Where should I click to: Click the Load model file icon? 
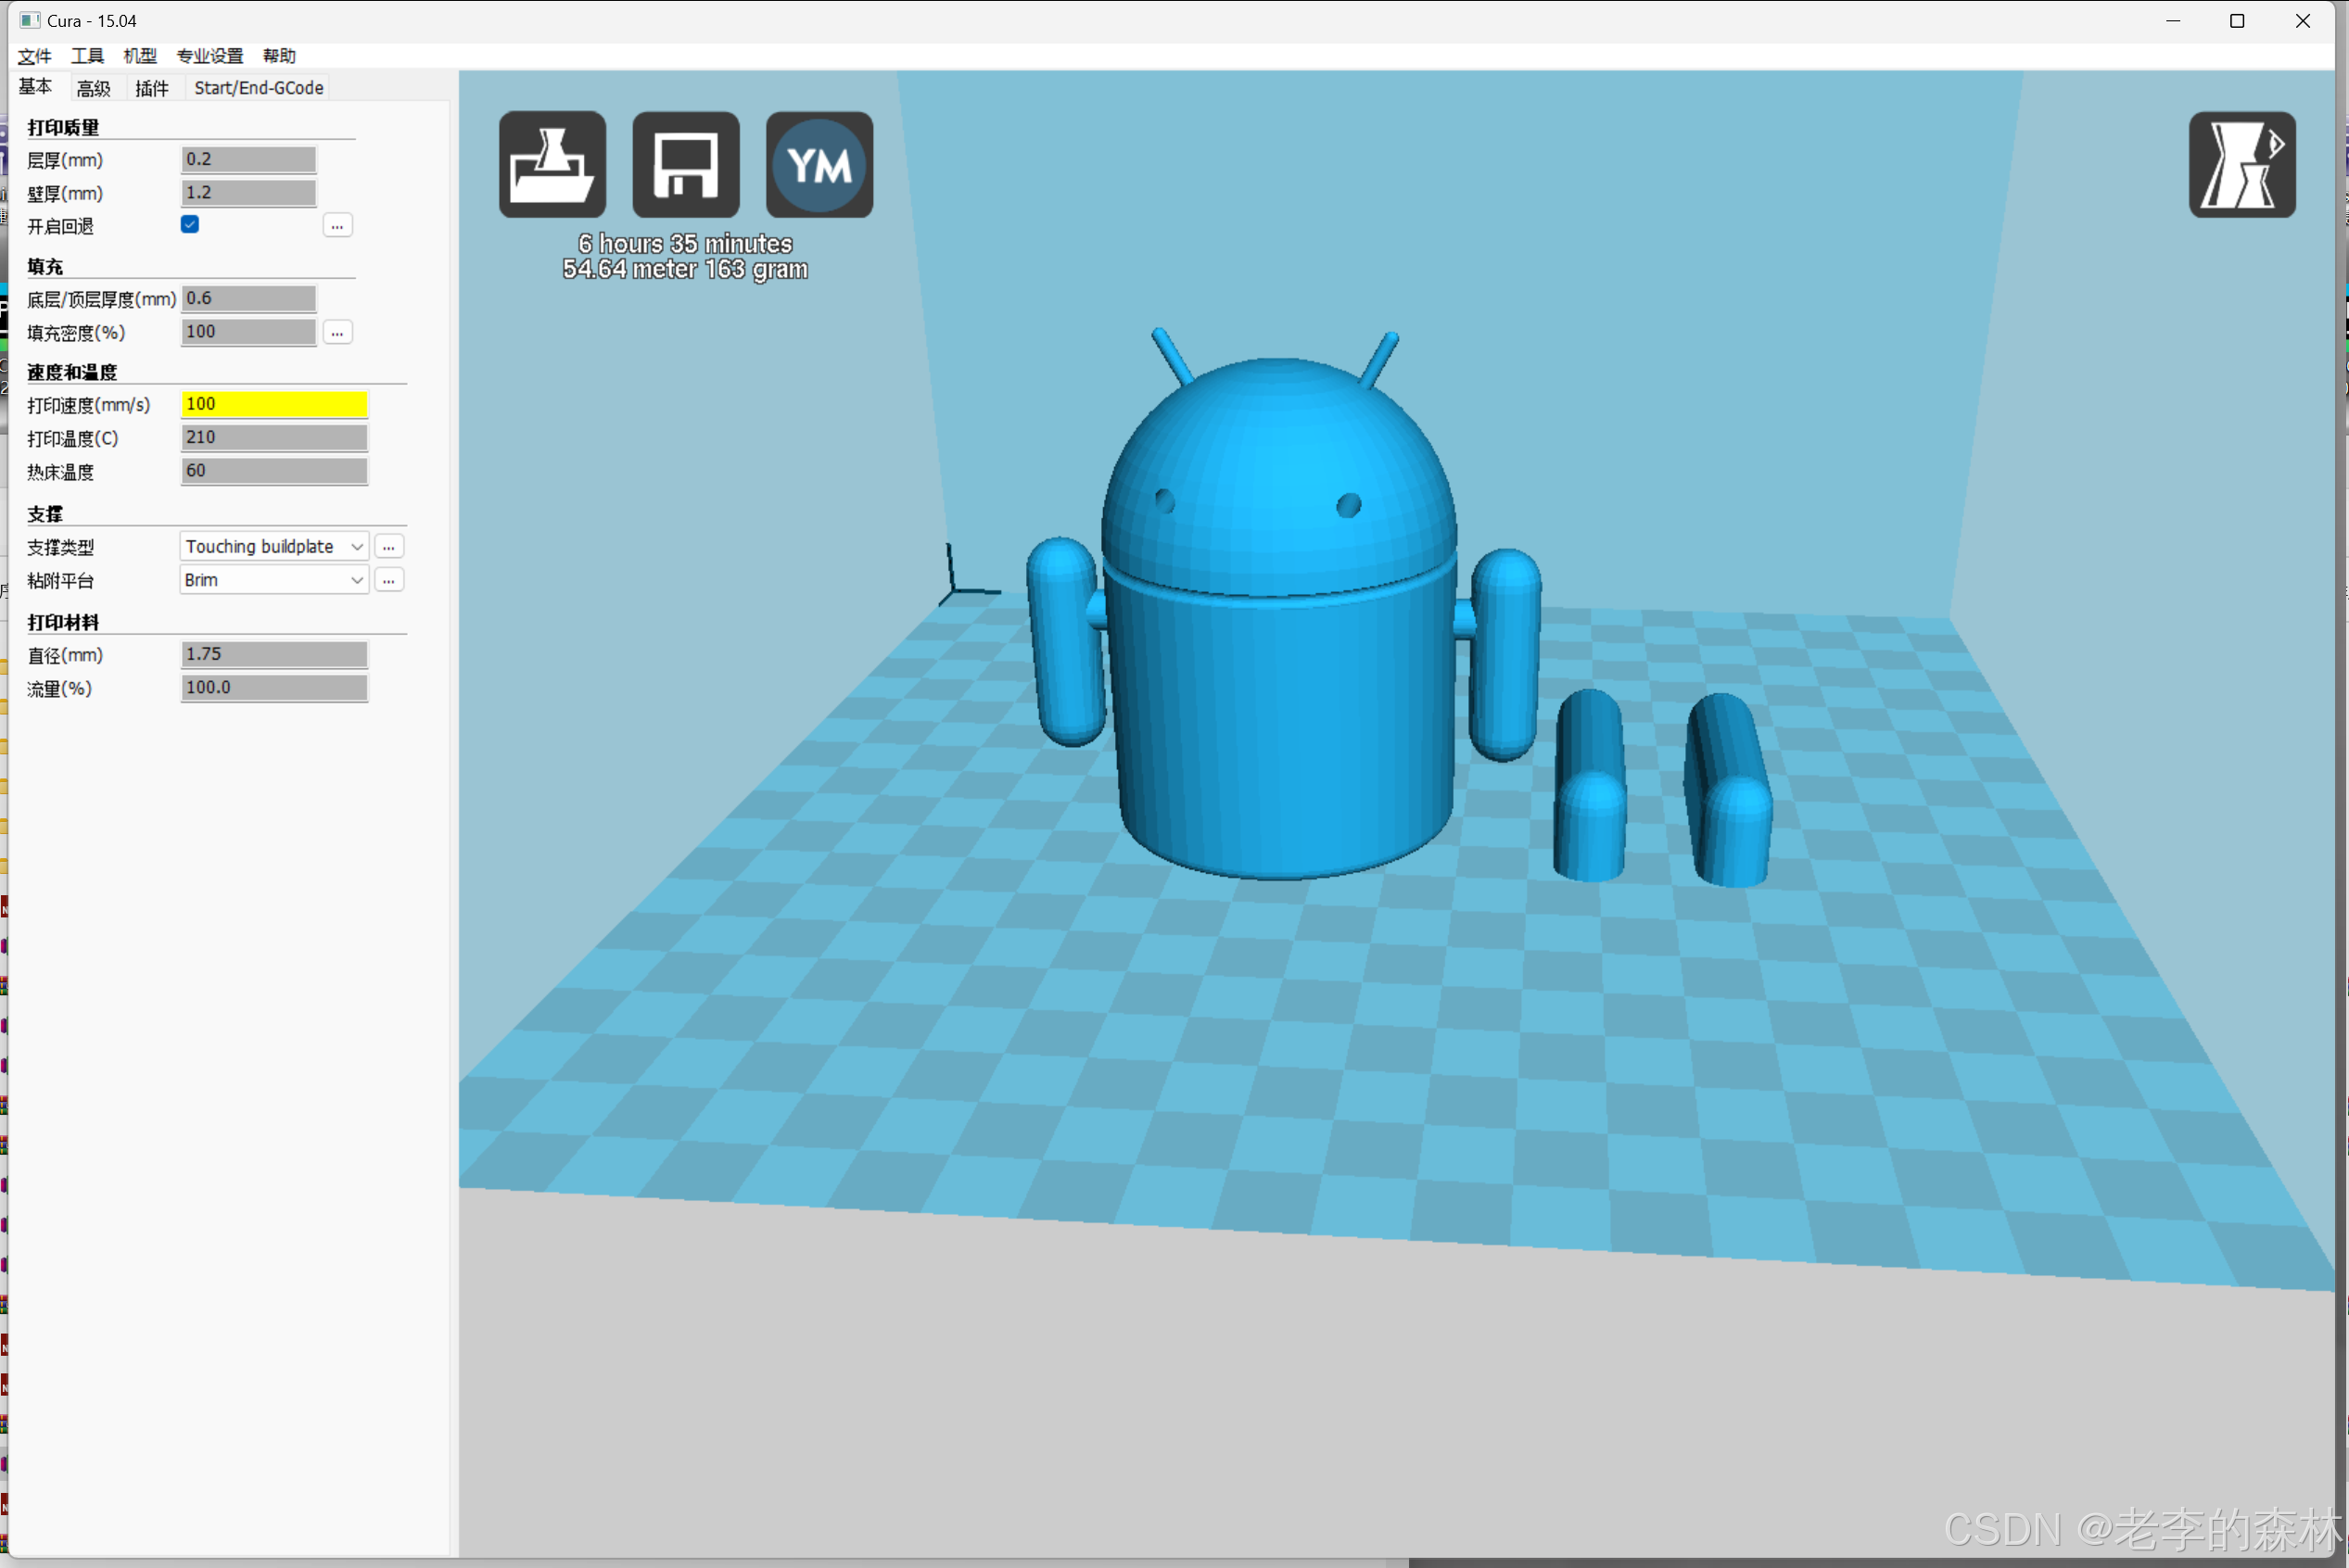552,164
